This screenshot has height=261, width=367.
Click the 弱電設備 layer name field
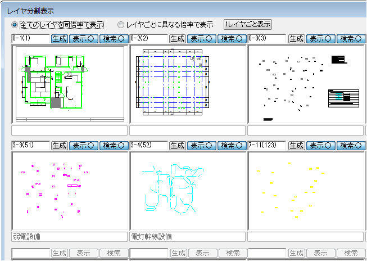click(69, 237)
